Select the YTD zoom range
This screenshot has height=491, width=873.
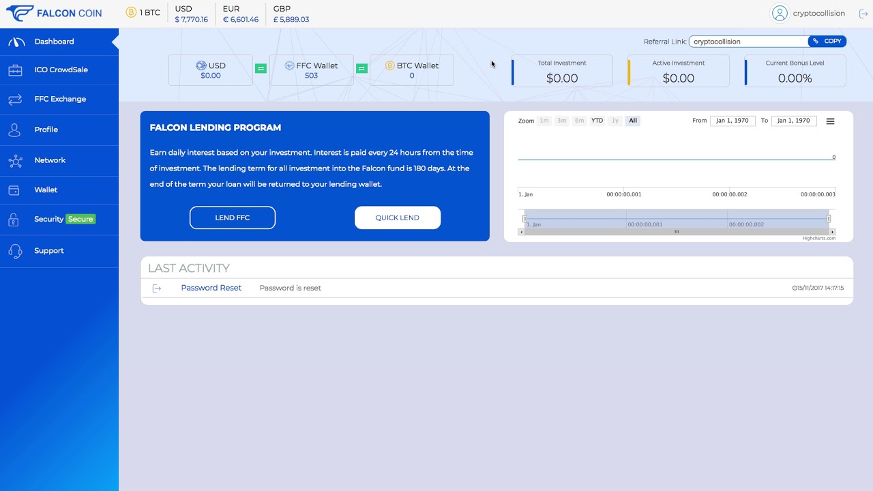click(x=597, y=121)
